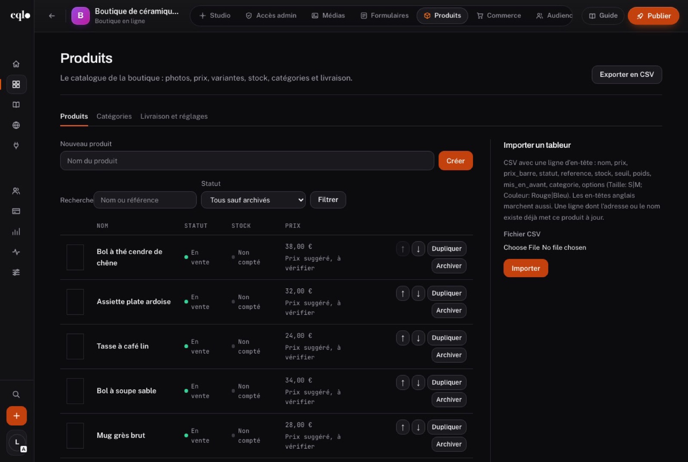Open the user avatar L
The image size is (688, 462).
(17, 442)
